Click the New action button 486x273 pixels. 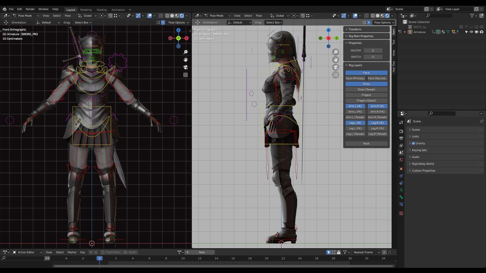coord(202,252)
